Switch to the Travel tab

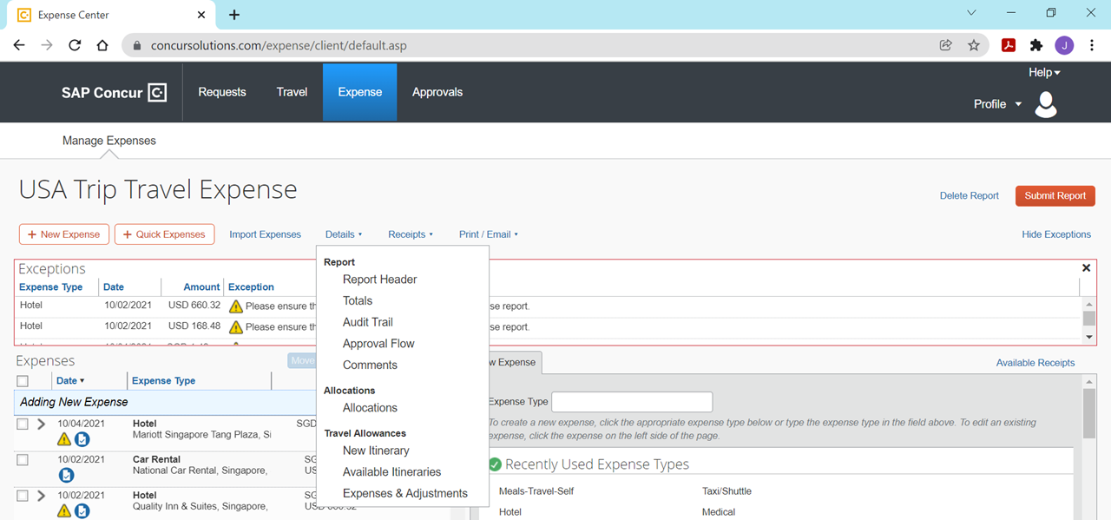(x=292, y=92)
